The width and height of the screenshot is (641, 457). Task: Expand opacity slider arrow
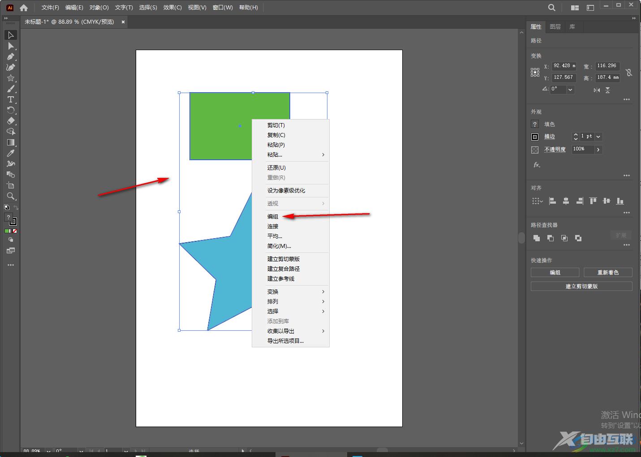click(598, 149)
